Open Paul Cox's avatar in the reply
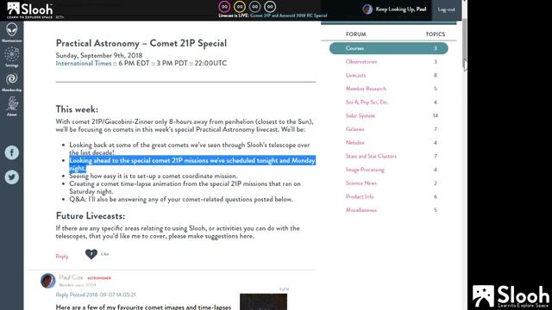Viewport: 552px width, 310px height. [x=48, y=281]
